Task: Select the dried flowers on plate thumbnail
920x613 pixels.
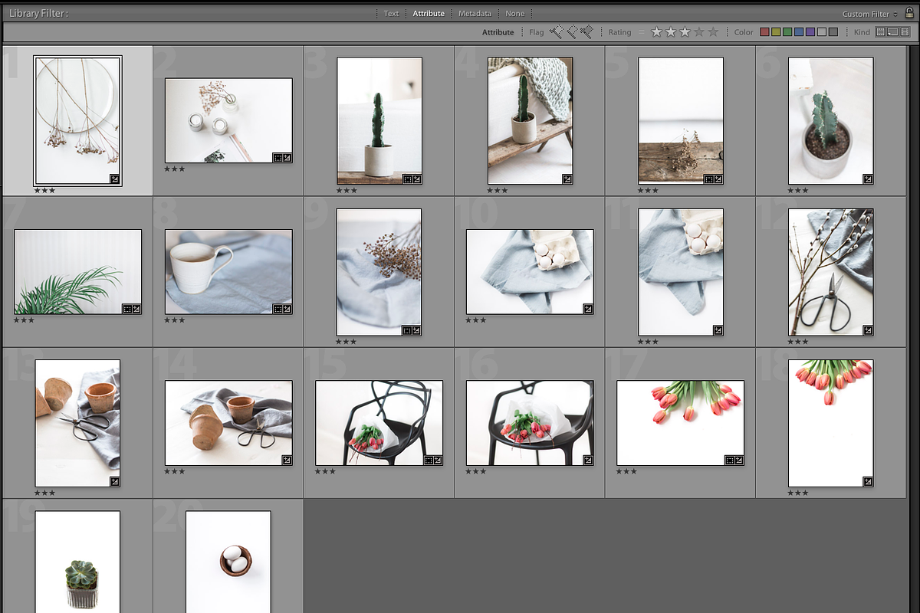Action: 77,120
